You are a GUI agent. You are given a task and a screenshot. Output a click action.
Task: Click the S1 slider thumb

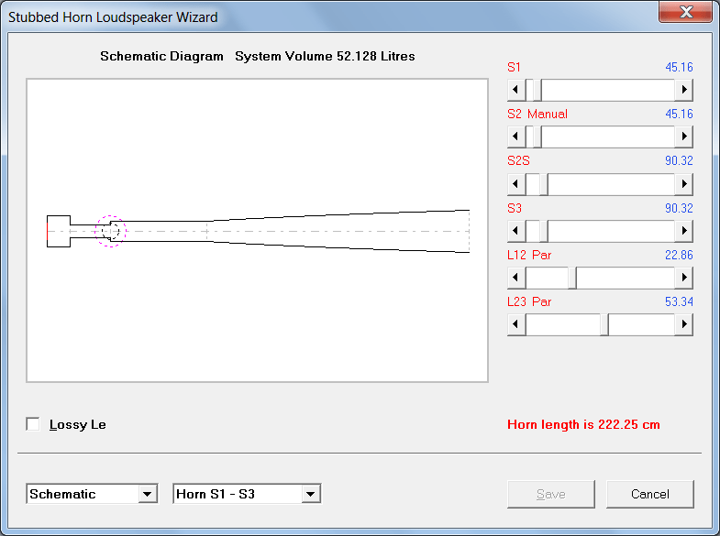(x=537, y=90)
